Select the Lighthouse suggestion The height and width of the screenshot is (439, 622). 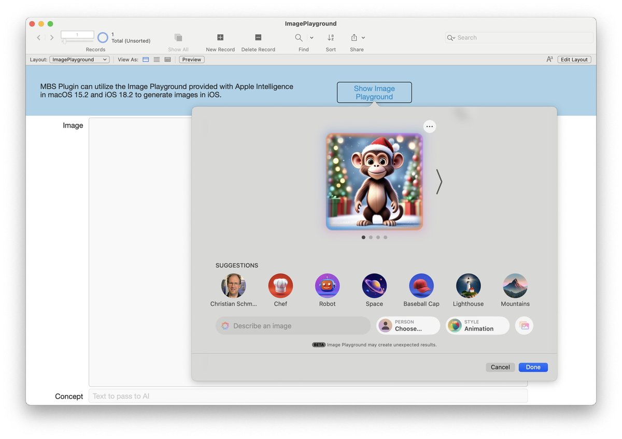pyautogui.click(x=468, y=284)
